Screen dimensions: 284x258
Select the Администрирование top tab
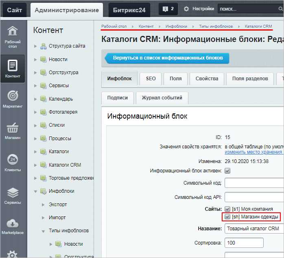(67, 10)
